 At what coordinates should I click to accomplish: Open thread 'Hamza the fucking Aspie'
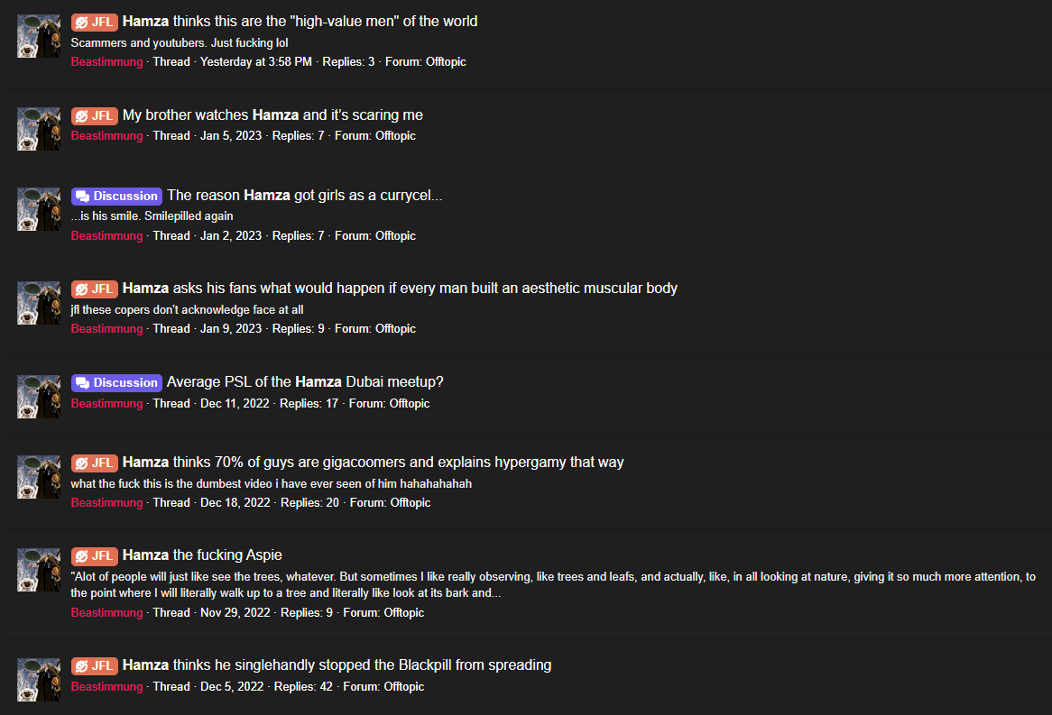(x=202, y=555)
